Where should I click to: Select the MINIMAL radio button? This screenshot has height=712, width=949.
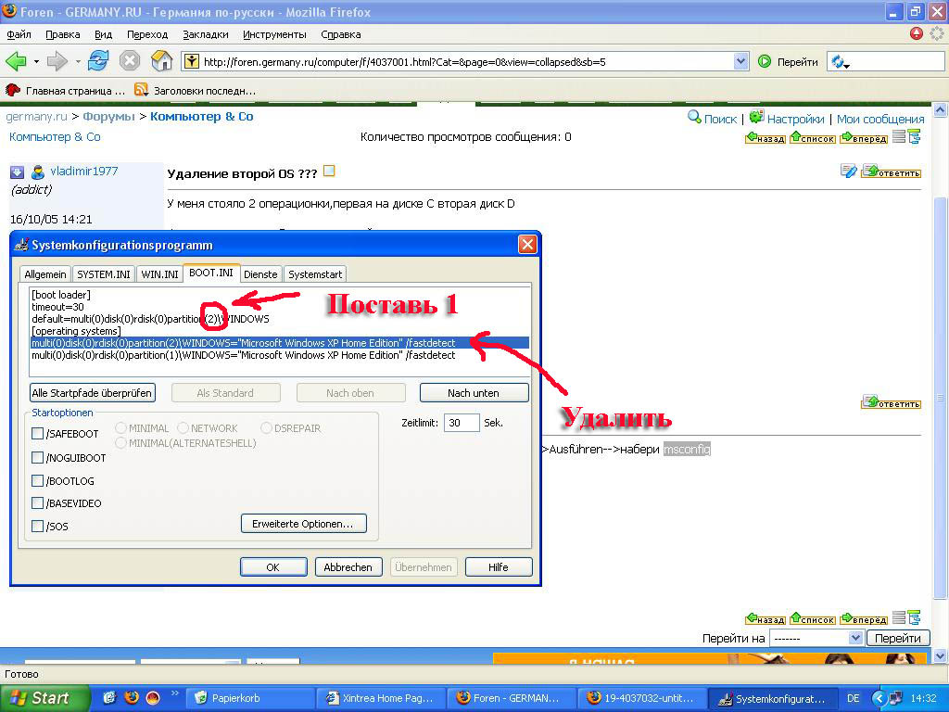(x=120, y=427)
